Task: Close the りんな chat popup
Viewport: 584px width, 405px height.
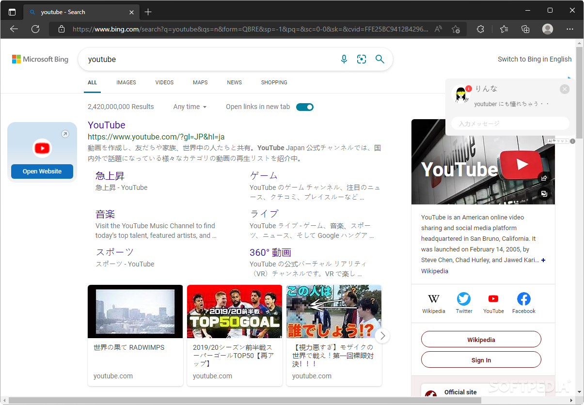Action: pyautogui.click(x=565, y=89)
